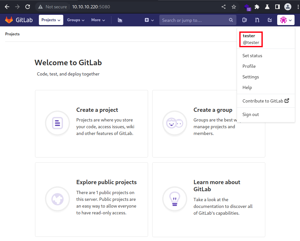This screenshot has width=300, height=241.
Task: Open the Analytics chart icon
Action: pyautogui.click(x=120, y=20)
